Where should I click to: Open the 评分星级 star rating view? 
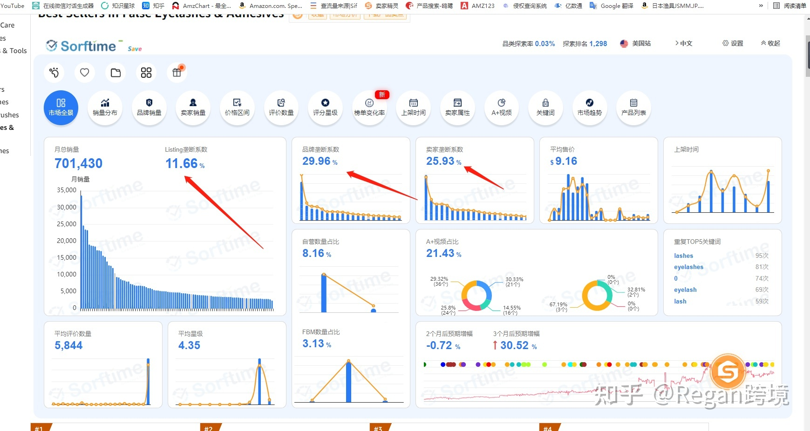[325, 108]
